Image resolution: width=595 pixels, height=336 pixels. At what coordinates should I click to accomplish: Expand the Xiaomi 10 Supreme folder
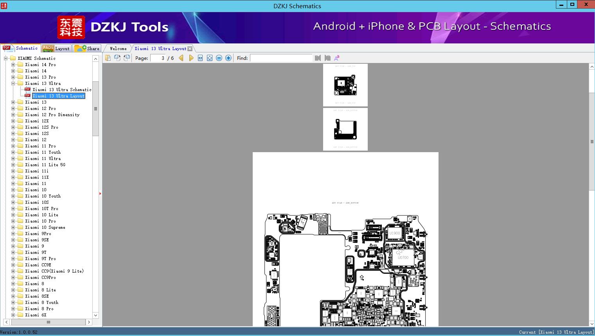[x=13, y=227]
